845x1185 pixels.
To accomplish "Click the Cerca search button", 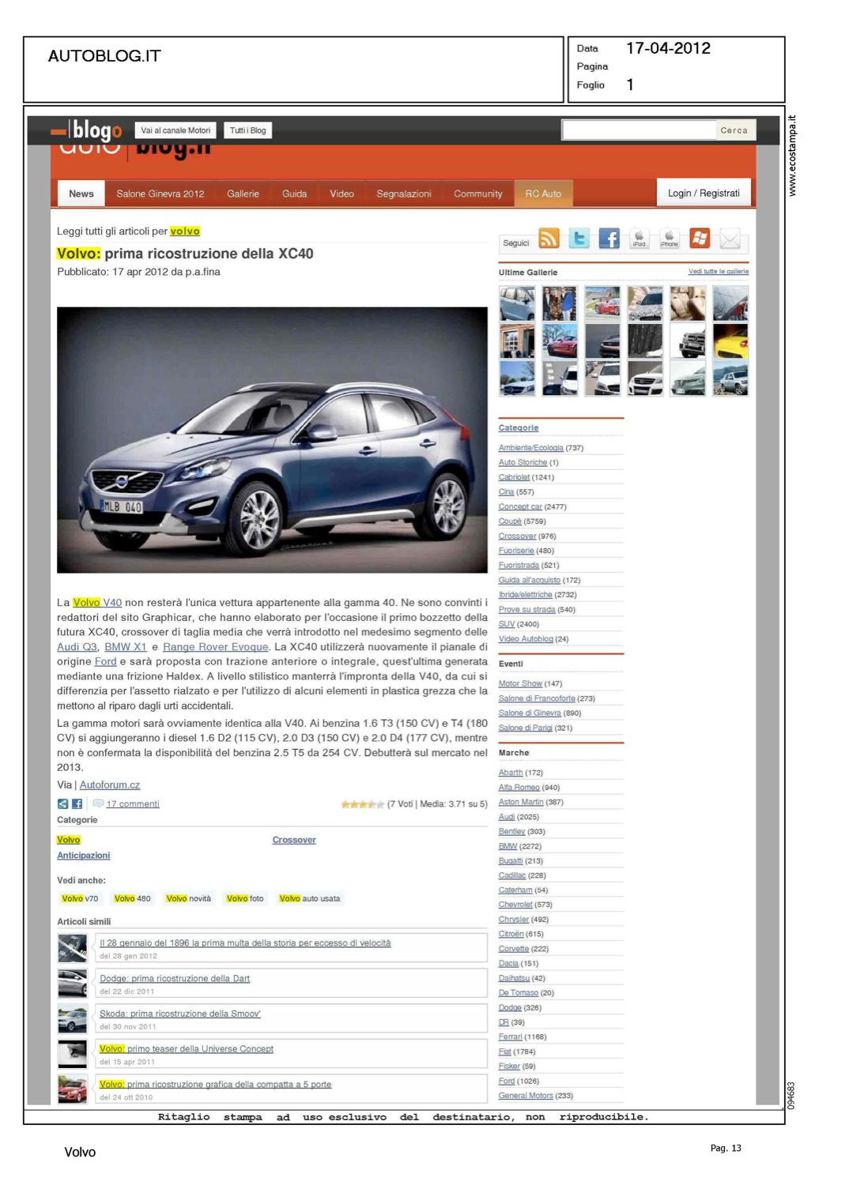I will [734, 130].
